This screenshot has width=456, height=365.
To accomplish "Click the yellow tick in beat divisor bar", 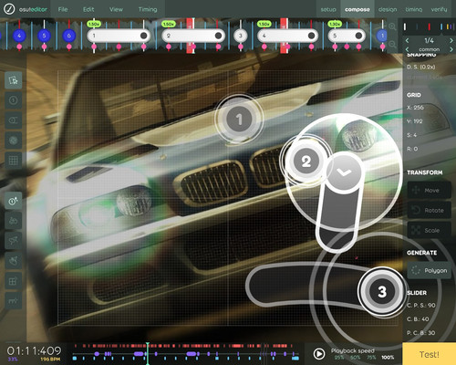I will coord(448,27).
